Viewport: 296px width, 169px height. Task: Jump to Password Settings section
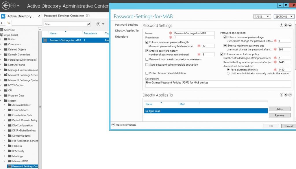pos(127,25)
